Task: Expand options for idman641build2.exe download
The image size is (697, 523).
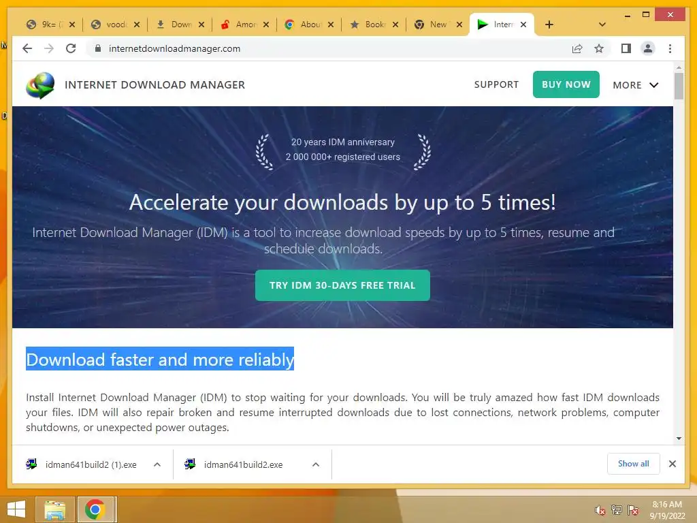Action: pos(316,464)
